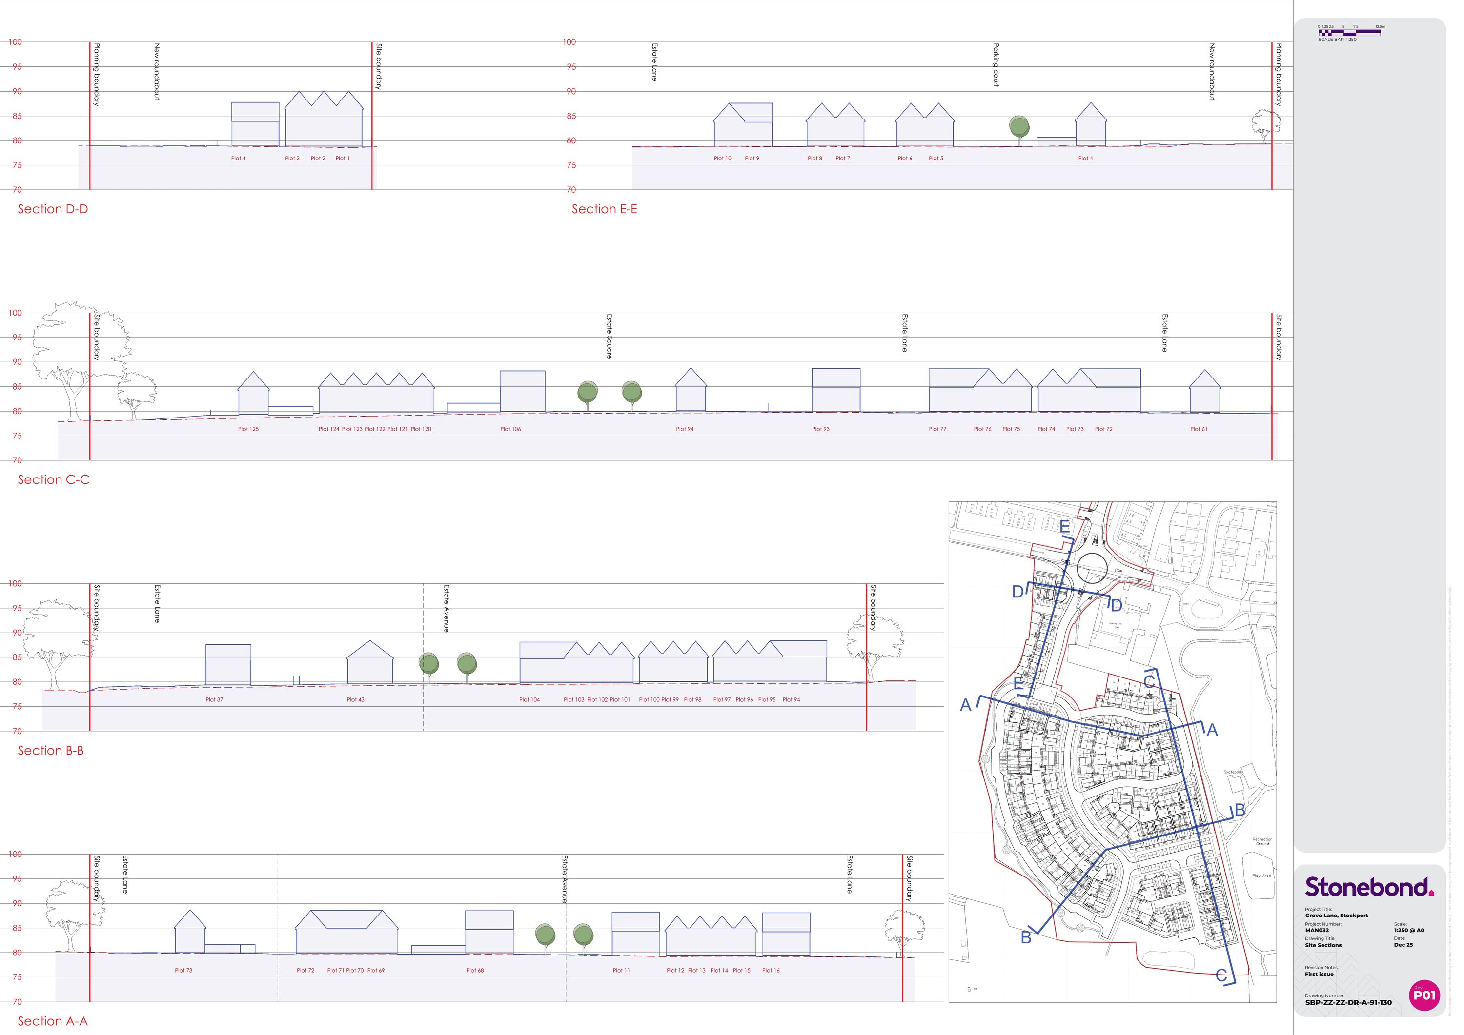The image size is (1464, 1035).
Task: Click the 'Plot 125' label in Section C-C
Action: click(248, 429)
